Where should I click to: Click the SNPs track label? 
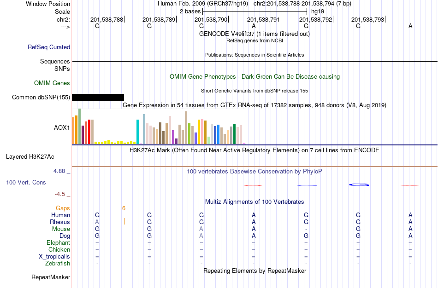click(x=62, y=69)
